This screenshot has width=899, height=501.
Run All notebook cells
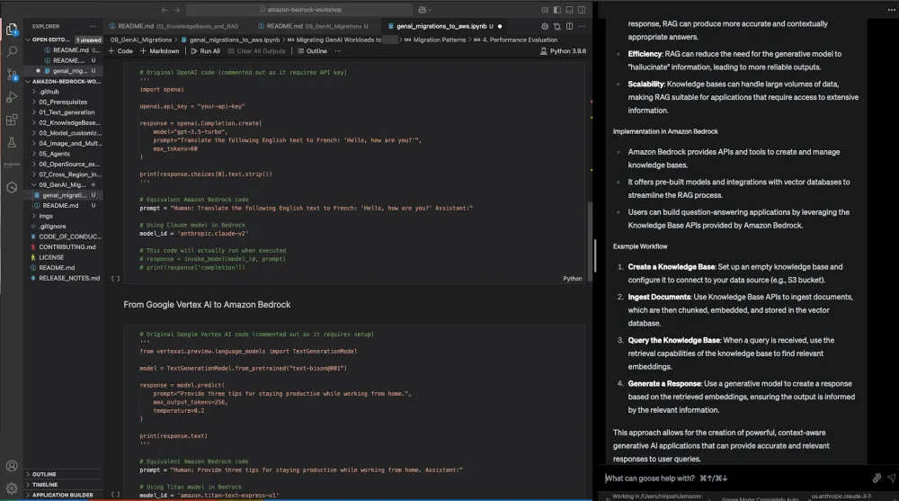click(205, 51)
